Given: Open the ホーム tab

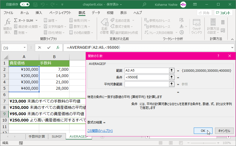Looking at the screenshot, I should (x=24, y=13).
